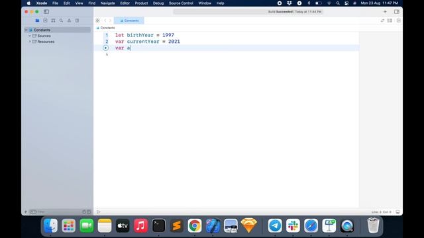Go back in editor history
Image resolution: width=424 pixels, height=238 pixels.
105,20
